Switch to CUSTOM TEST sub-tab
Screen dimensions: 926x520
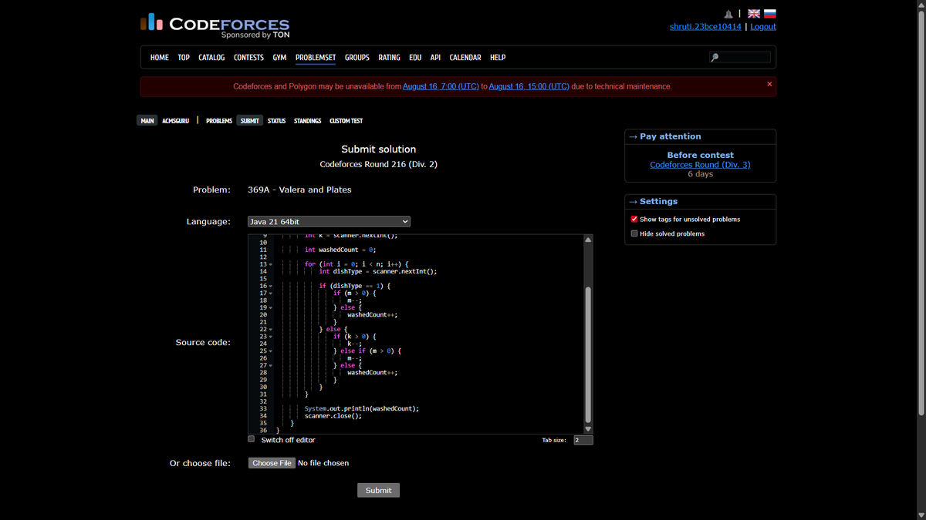point(346,121)
